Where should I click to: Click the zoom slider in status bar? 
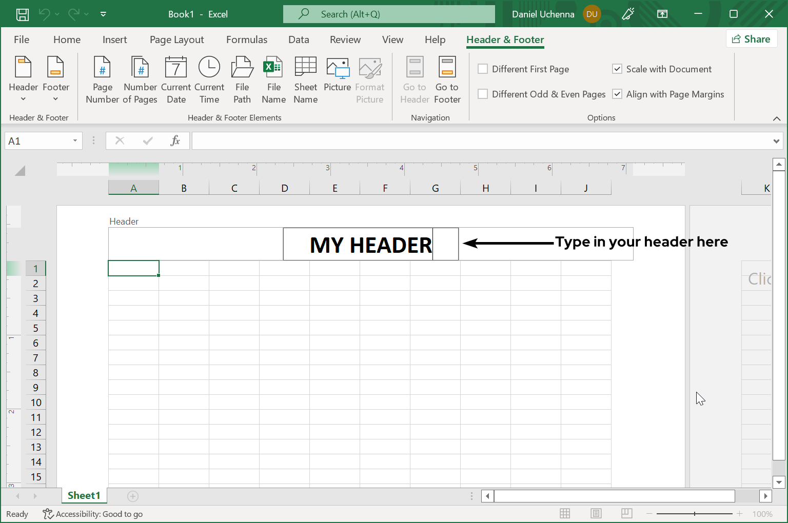point(695,514)
